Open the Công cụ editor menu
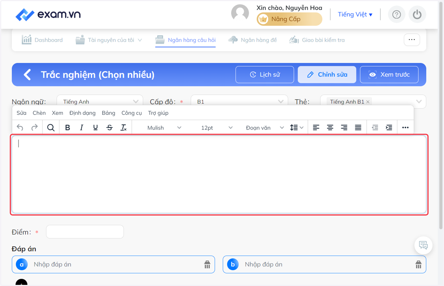The width and height of the screenshot is (444, 286). click(x=132, y=113)
